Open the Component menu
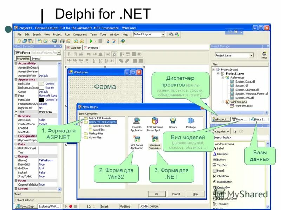The width and height of the screenshot is (281, 210). pyautogui.click(x=80, y=34)
